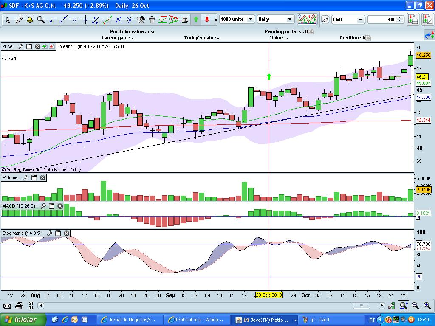Click the small chart icon left of zoom tools
This screenshot has width=435, height=326.
coord(391,306)
